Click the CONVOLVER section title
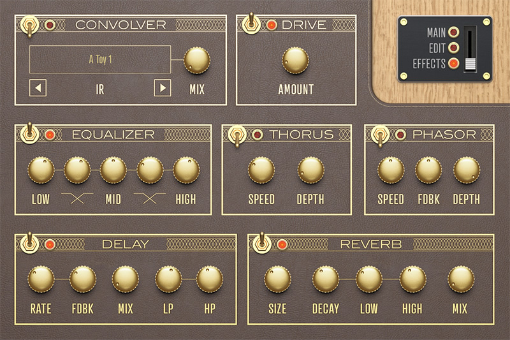Viewport: 510px width, 340px height. (x=120, y=25)
